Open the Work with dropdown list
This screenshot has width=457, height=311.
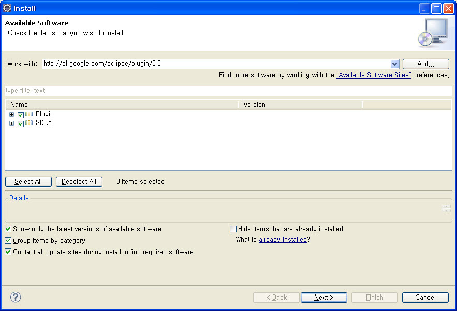pyautogui.click(x=394, y=64)
